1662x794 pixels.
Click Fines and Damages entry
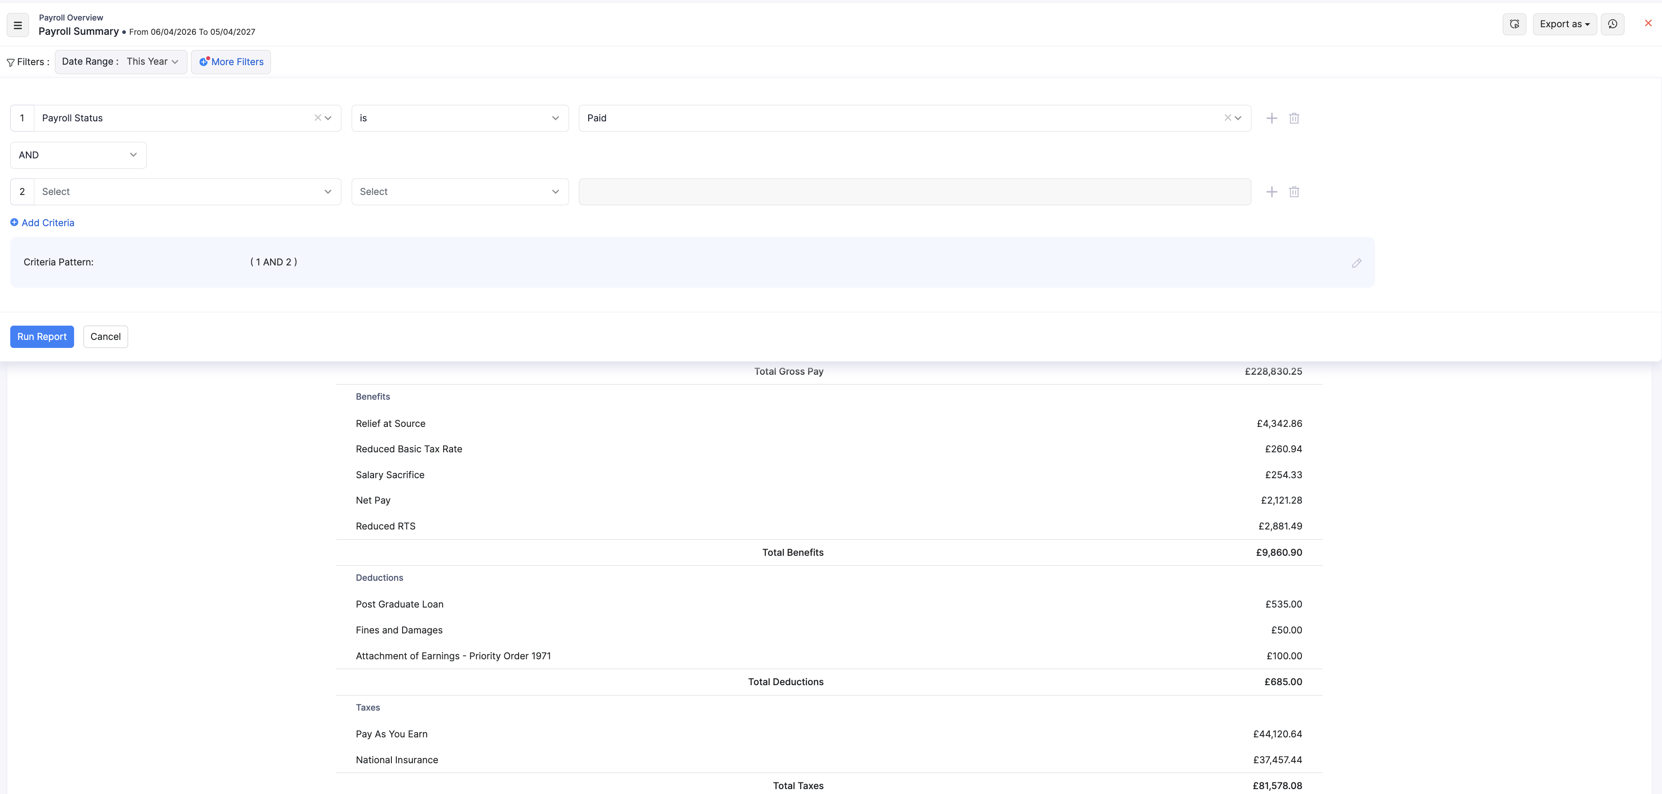[x=399, y=630]
